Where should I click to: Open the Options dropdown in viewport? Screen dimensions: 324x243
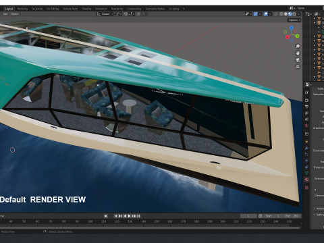coord(294,20)
